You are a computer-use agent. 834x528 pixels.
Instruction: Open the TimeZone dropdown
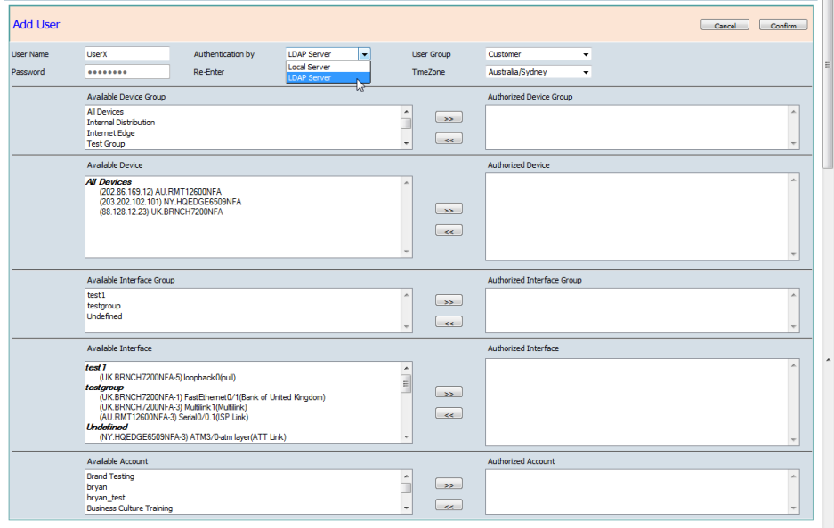point(538,72)
